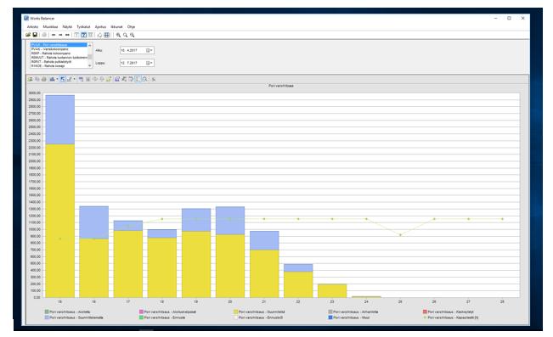
Task: Click the capacity line dip at week 25
Action: tap(400, 235)
